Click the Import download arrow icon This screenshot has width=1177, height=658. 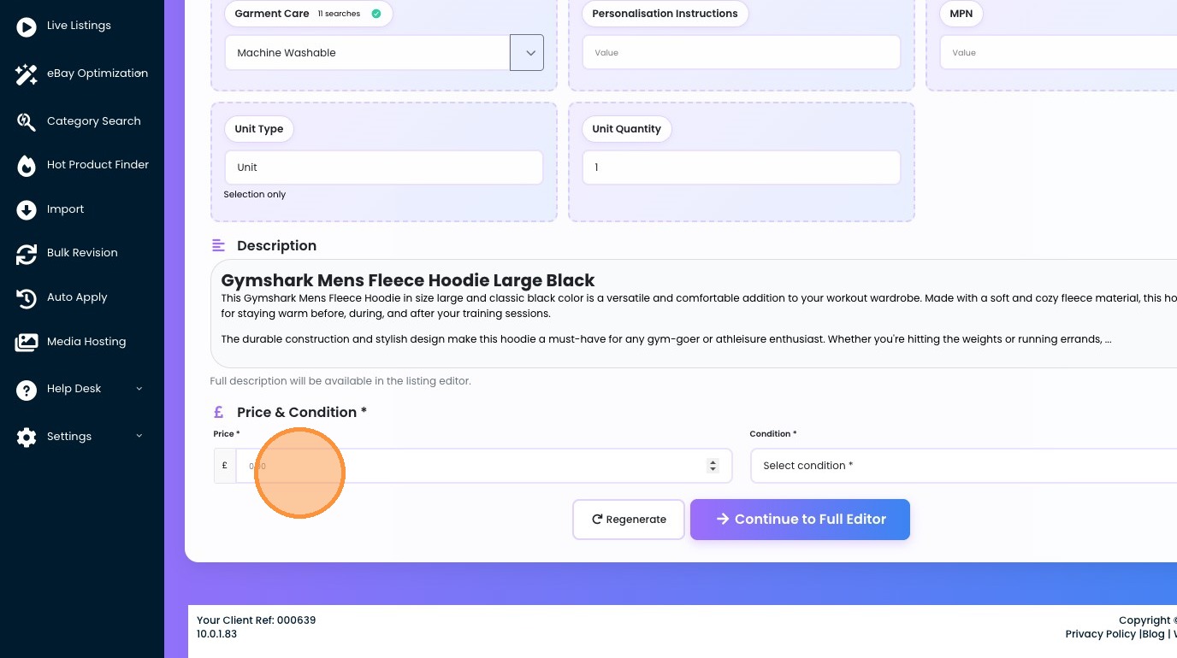coord(27,209)
